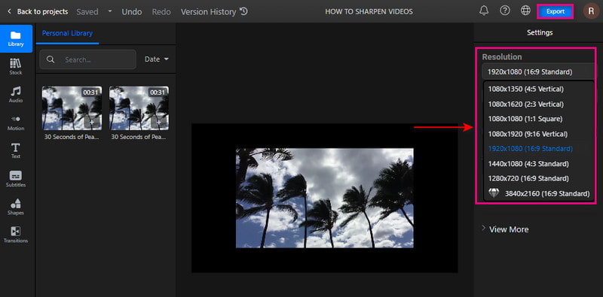Screen dimensions: 603x297
Task: Open the Resolution combo box showing 1920x1080
Action: [538, 71]
